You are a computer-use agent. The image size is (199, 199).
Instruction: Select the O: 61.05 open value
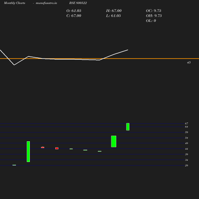tap(74, 11)
